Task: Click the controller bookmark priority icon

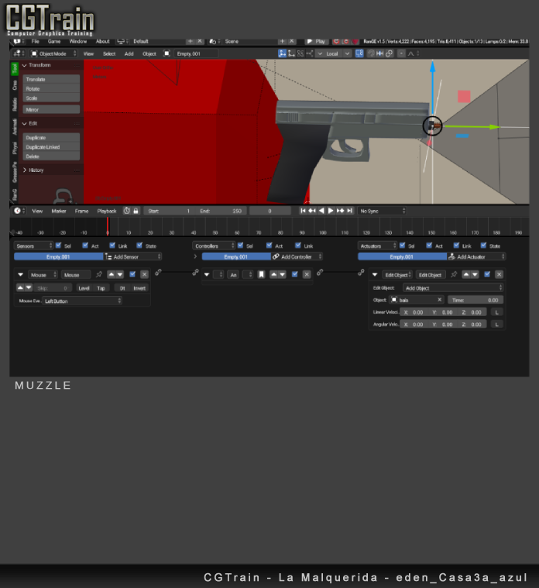Action: [x=262, y=274]
